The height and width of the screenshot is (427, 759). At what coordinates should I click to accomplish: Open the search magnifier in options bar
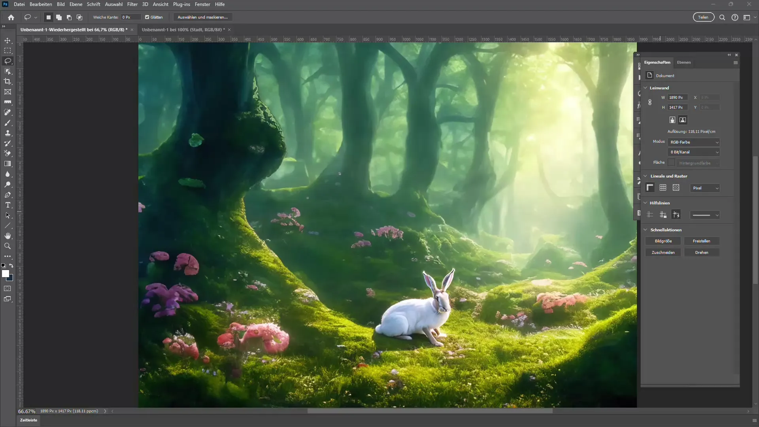pyautogui.click(x=722, y=17)
